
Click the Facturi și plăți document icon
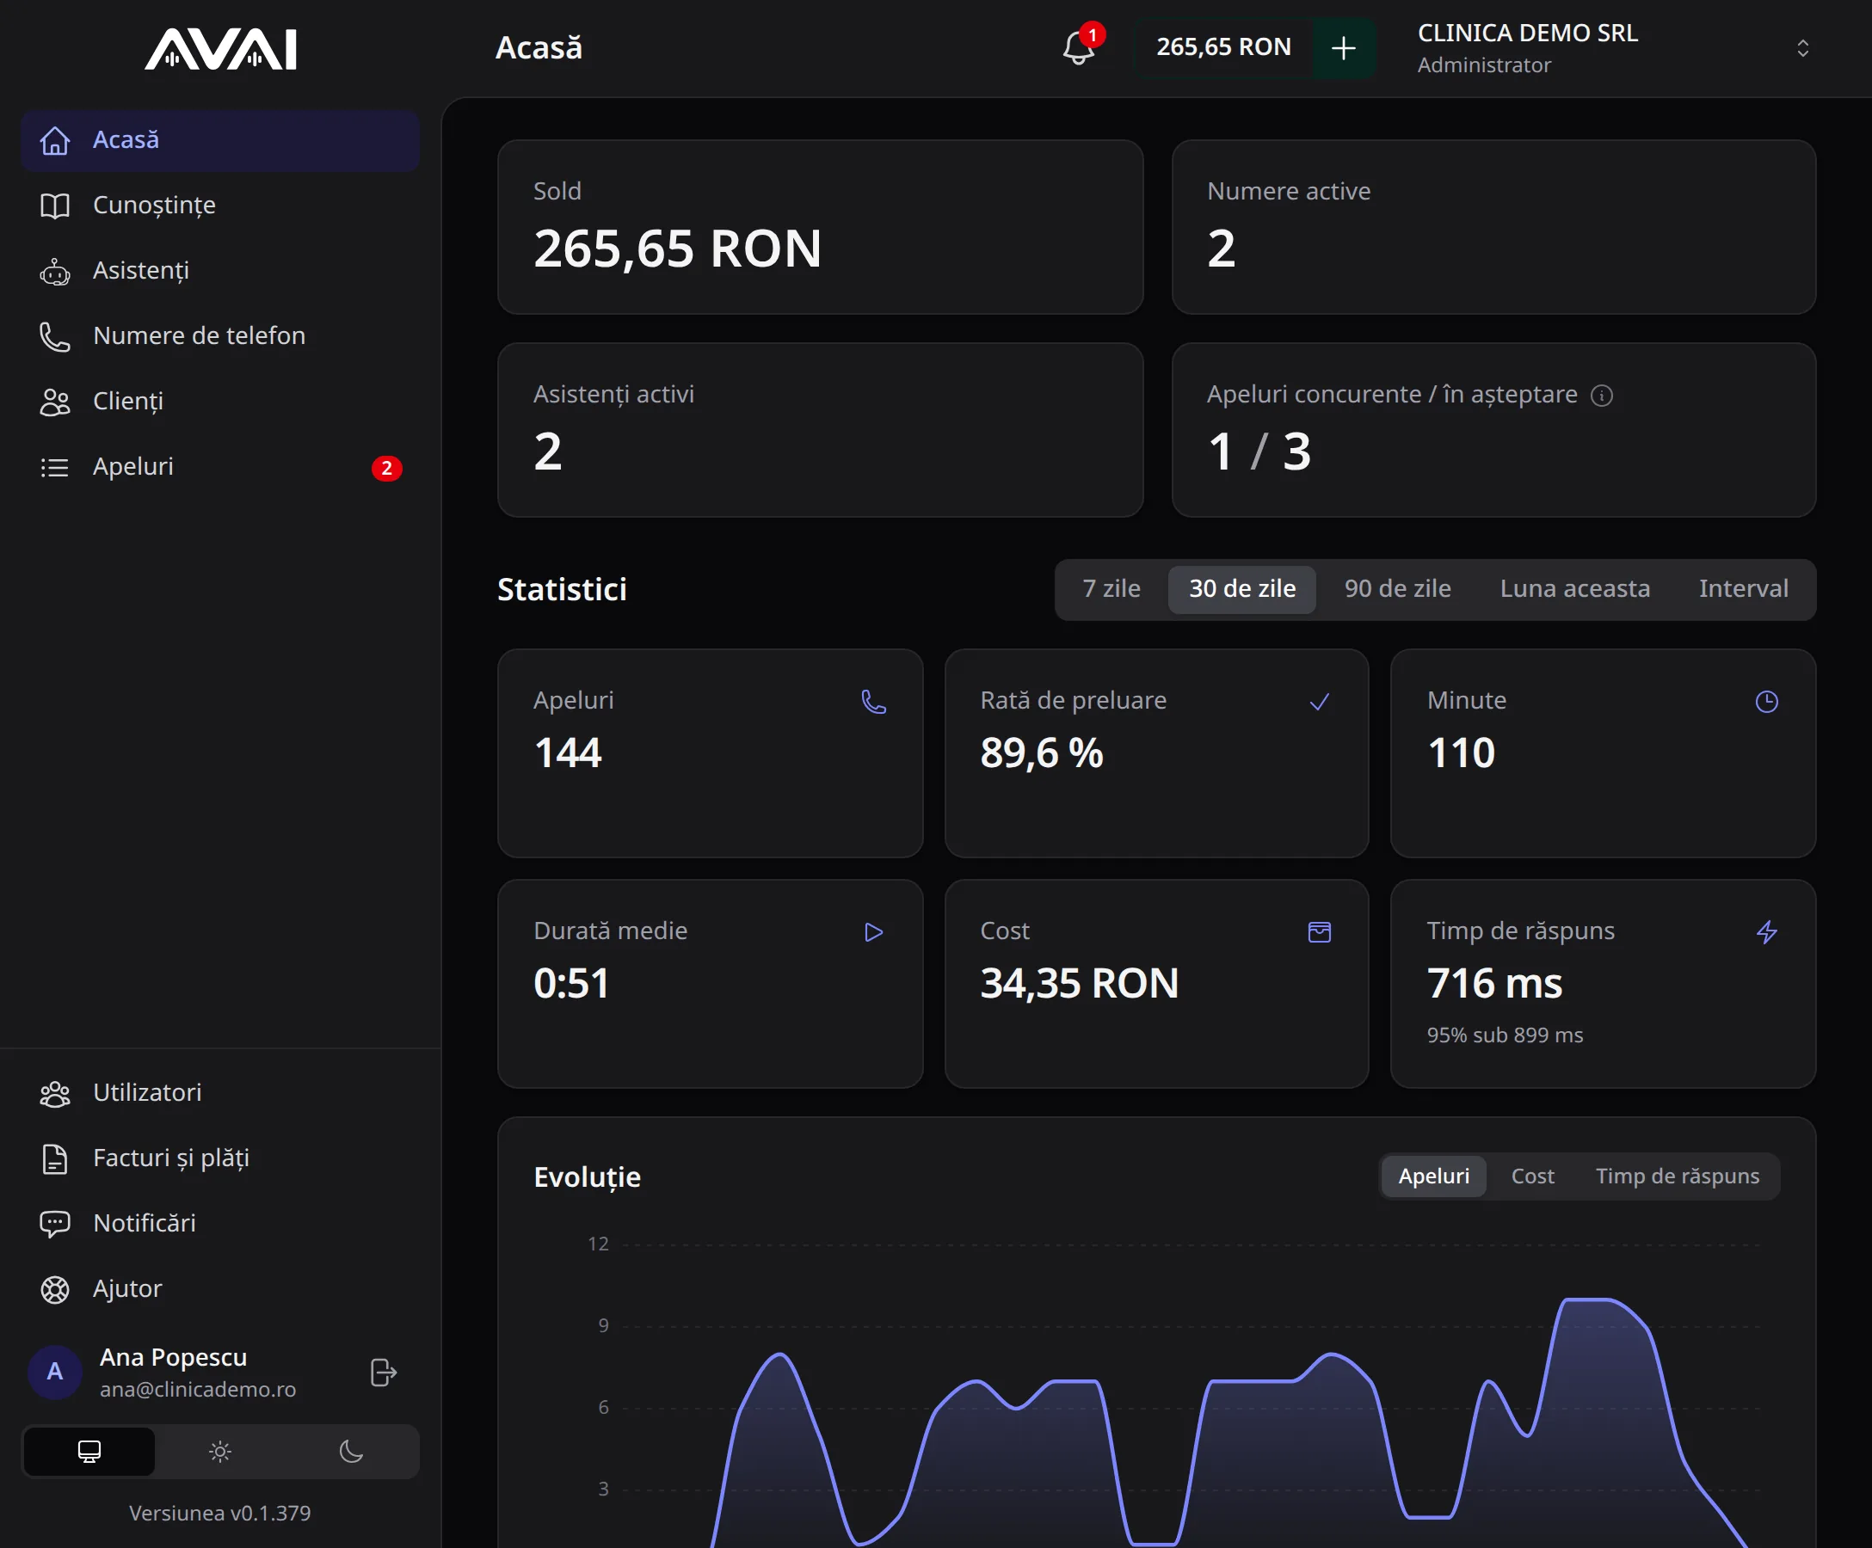(x=54, y=1158)
